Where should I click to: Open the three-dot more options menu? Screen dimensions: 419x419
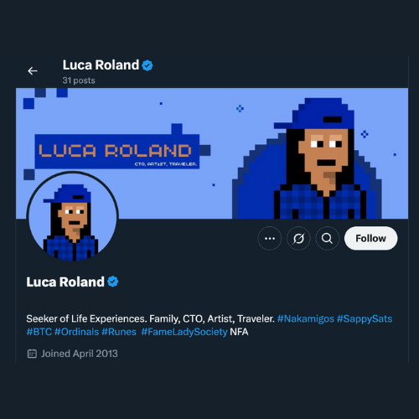coord(270,238)
